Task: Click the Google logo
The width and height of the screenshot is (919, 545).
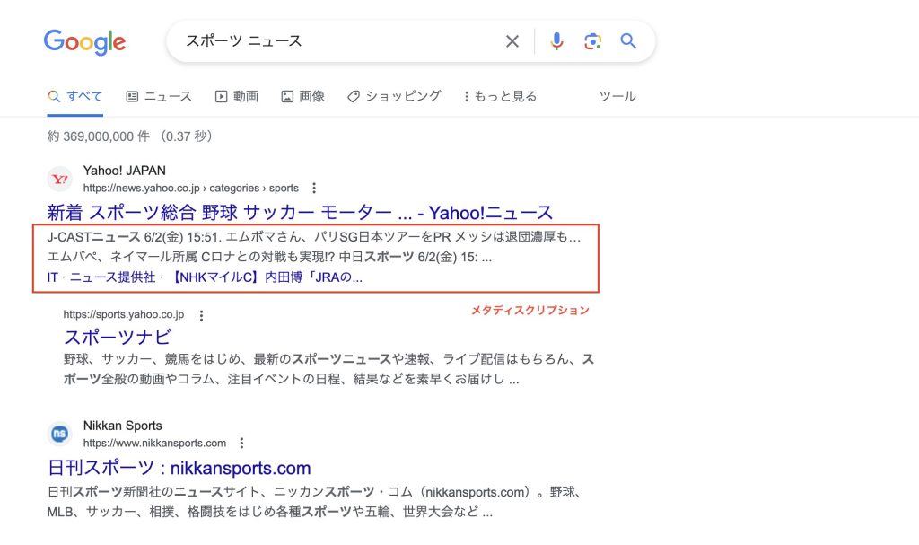Action: [84, 41]
